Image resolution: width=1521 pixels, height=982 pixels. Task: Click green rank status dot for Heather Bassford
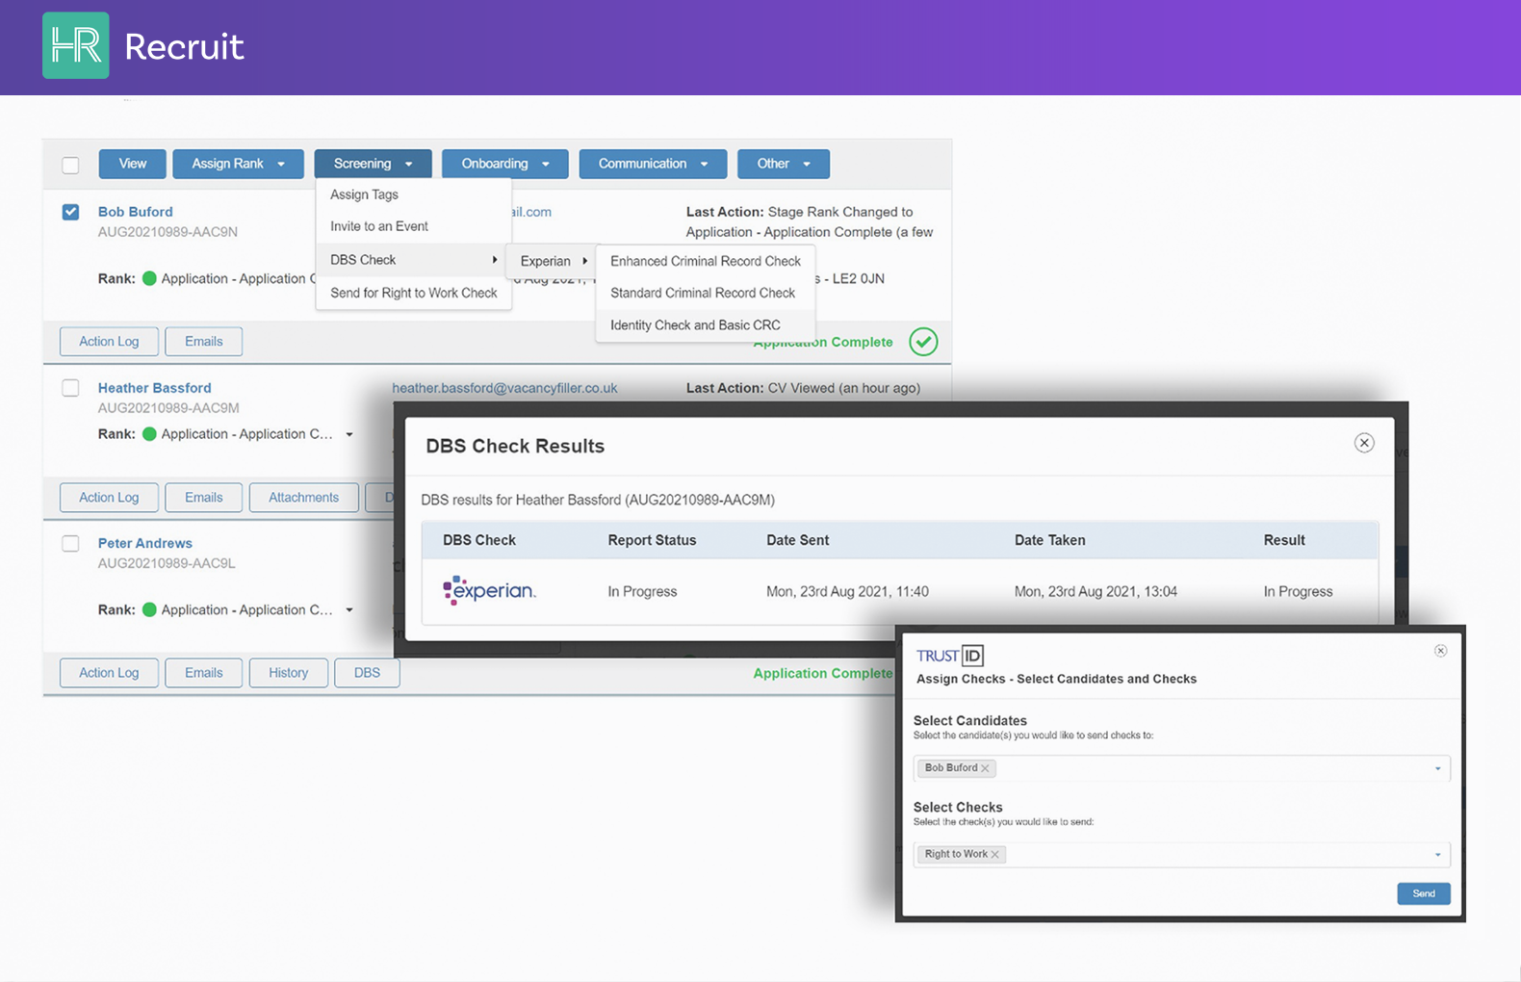(149, 434)
